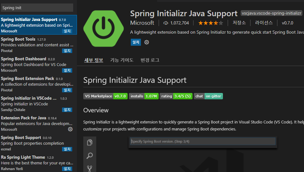Focus the extensions search box 'Spring Init'

tap(37, 8)
